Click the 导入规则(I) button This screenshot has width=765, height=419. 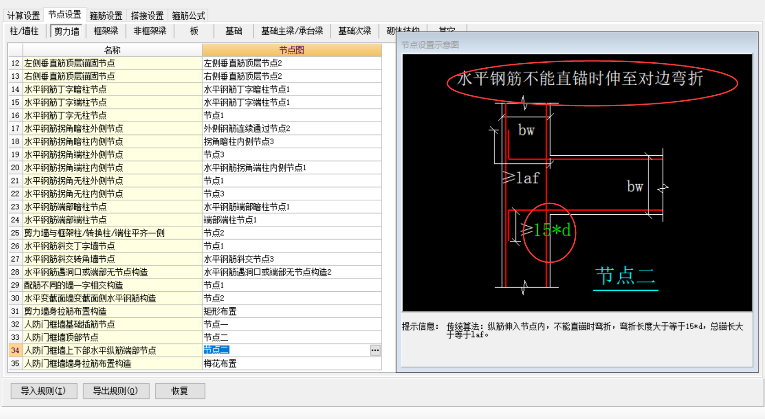pyautogui.click(x=44, y=391)
